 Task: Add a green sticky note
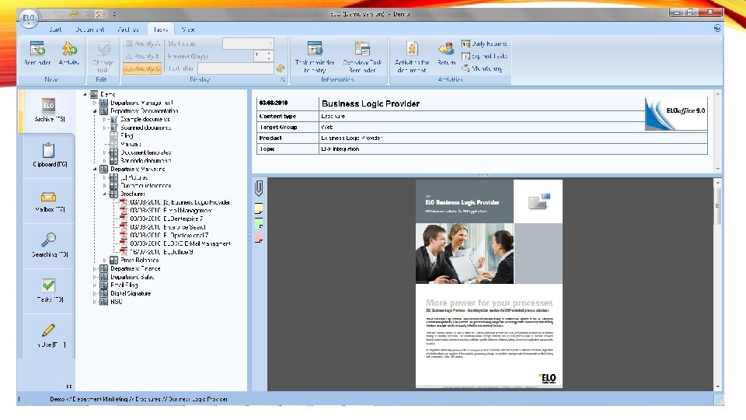[x=259, y=223]
